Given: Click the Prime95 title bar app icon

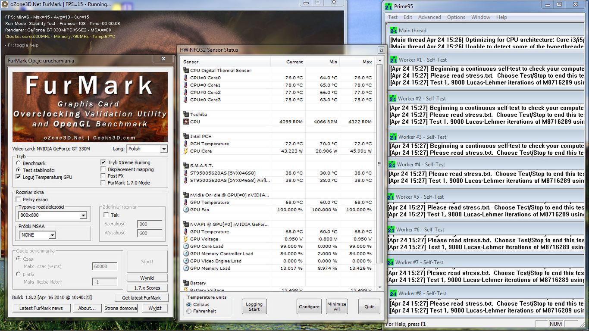Looking at the screenshot, I should click(x=388, y=6).
